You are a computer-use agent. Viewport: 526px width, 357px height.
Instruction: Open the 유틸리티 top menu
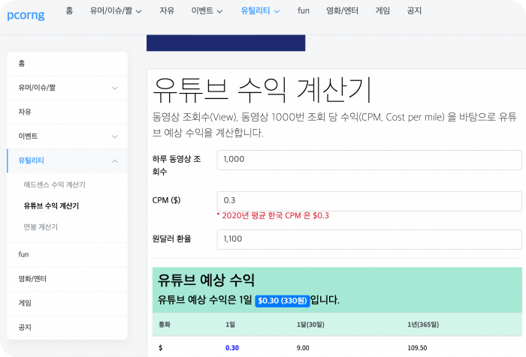[255, 10]
